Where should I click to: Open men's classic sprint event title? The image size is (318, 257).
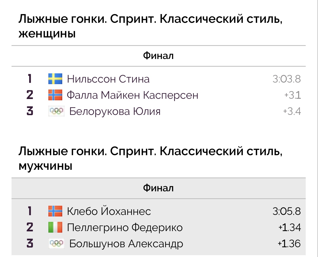(x=151, y=159)
